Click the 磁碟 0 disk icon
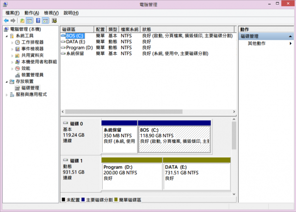Screen dimensions: 296x212 pos(66,123)
